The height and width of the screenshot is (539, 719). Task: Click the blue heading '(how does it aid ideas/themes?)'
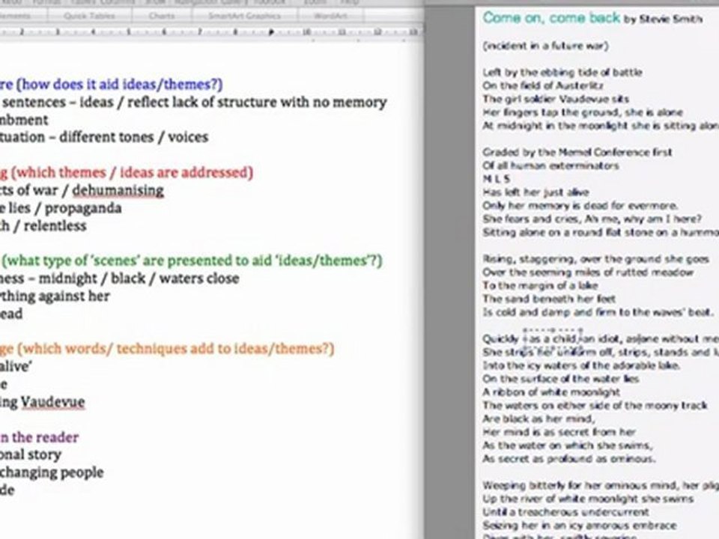119,85
